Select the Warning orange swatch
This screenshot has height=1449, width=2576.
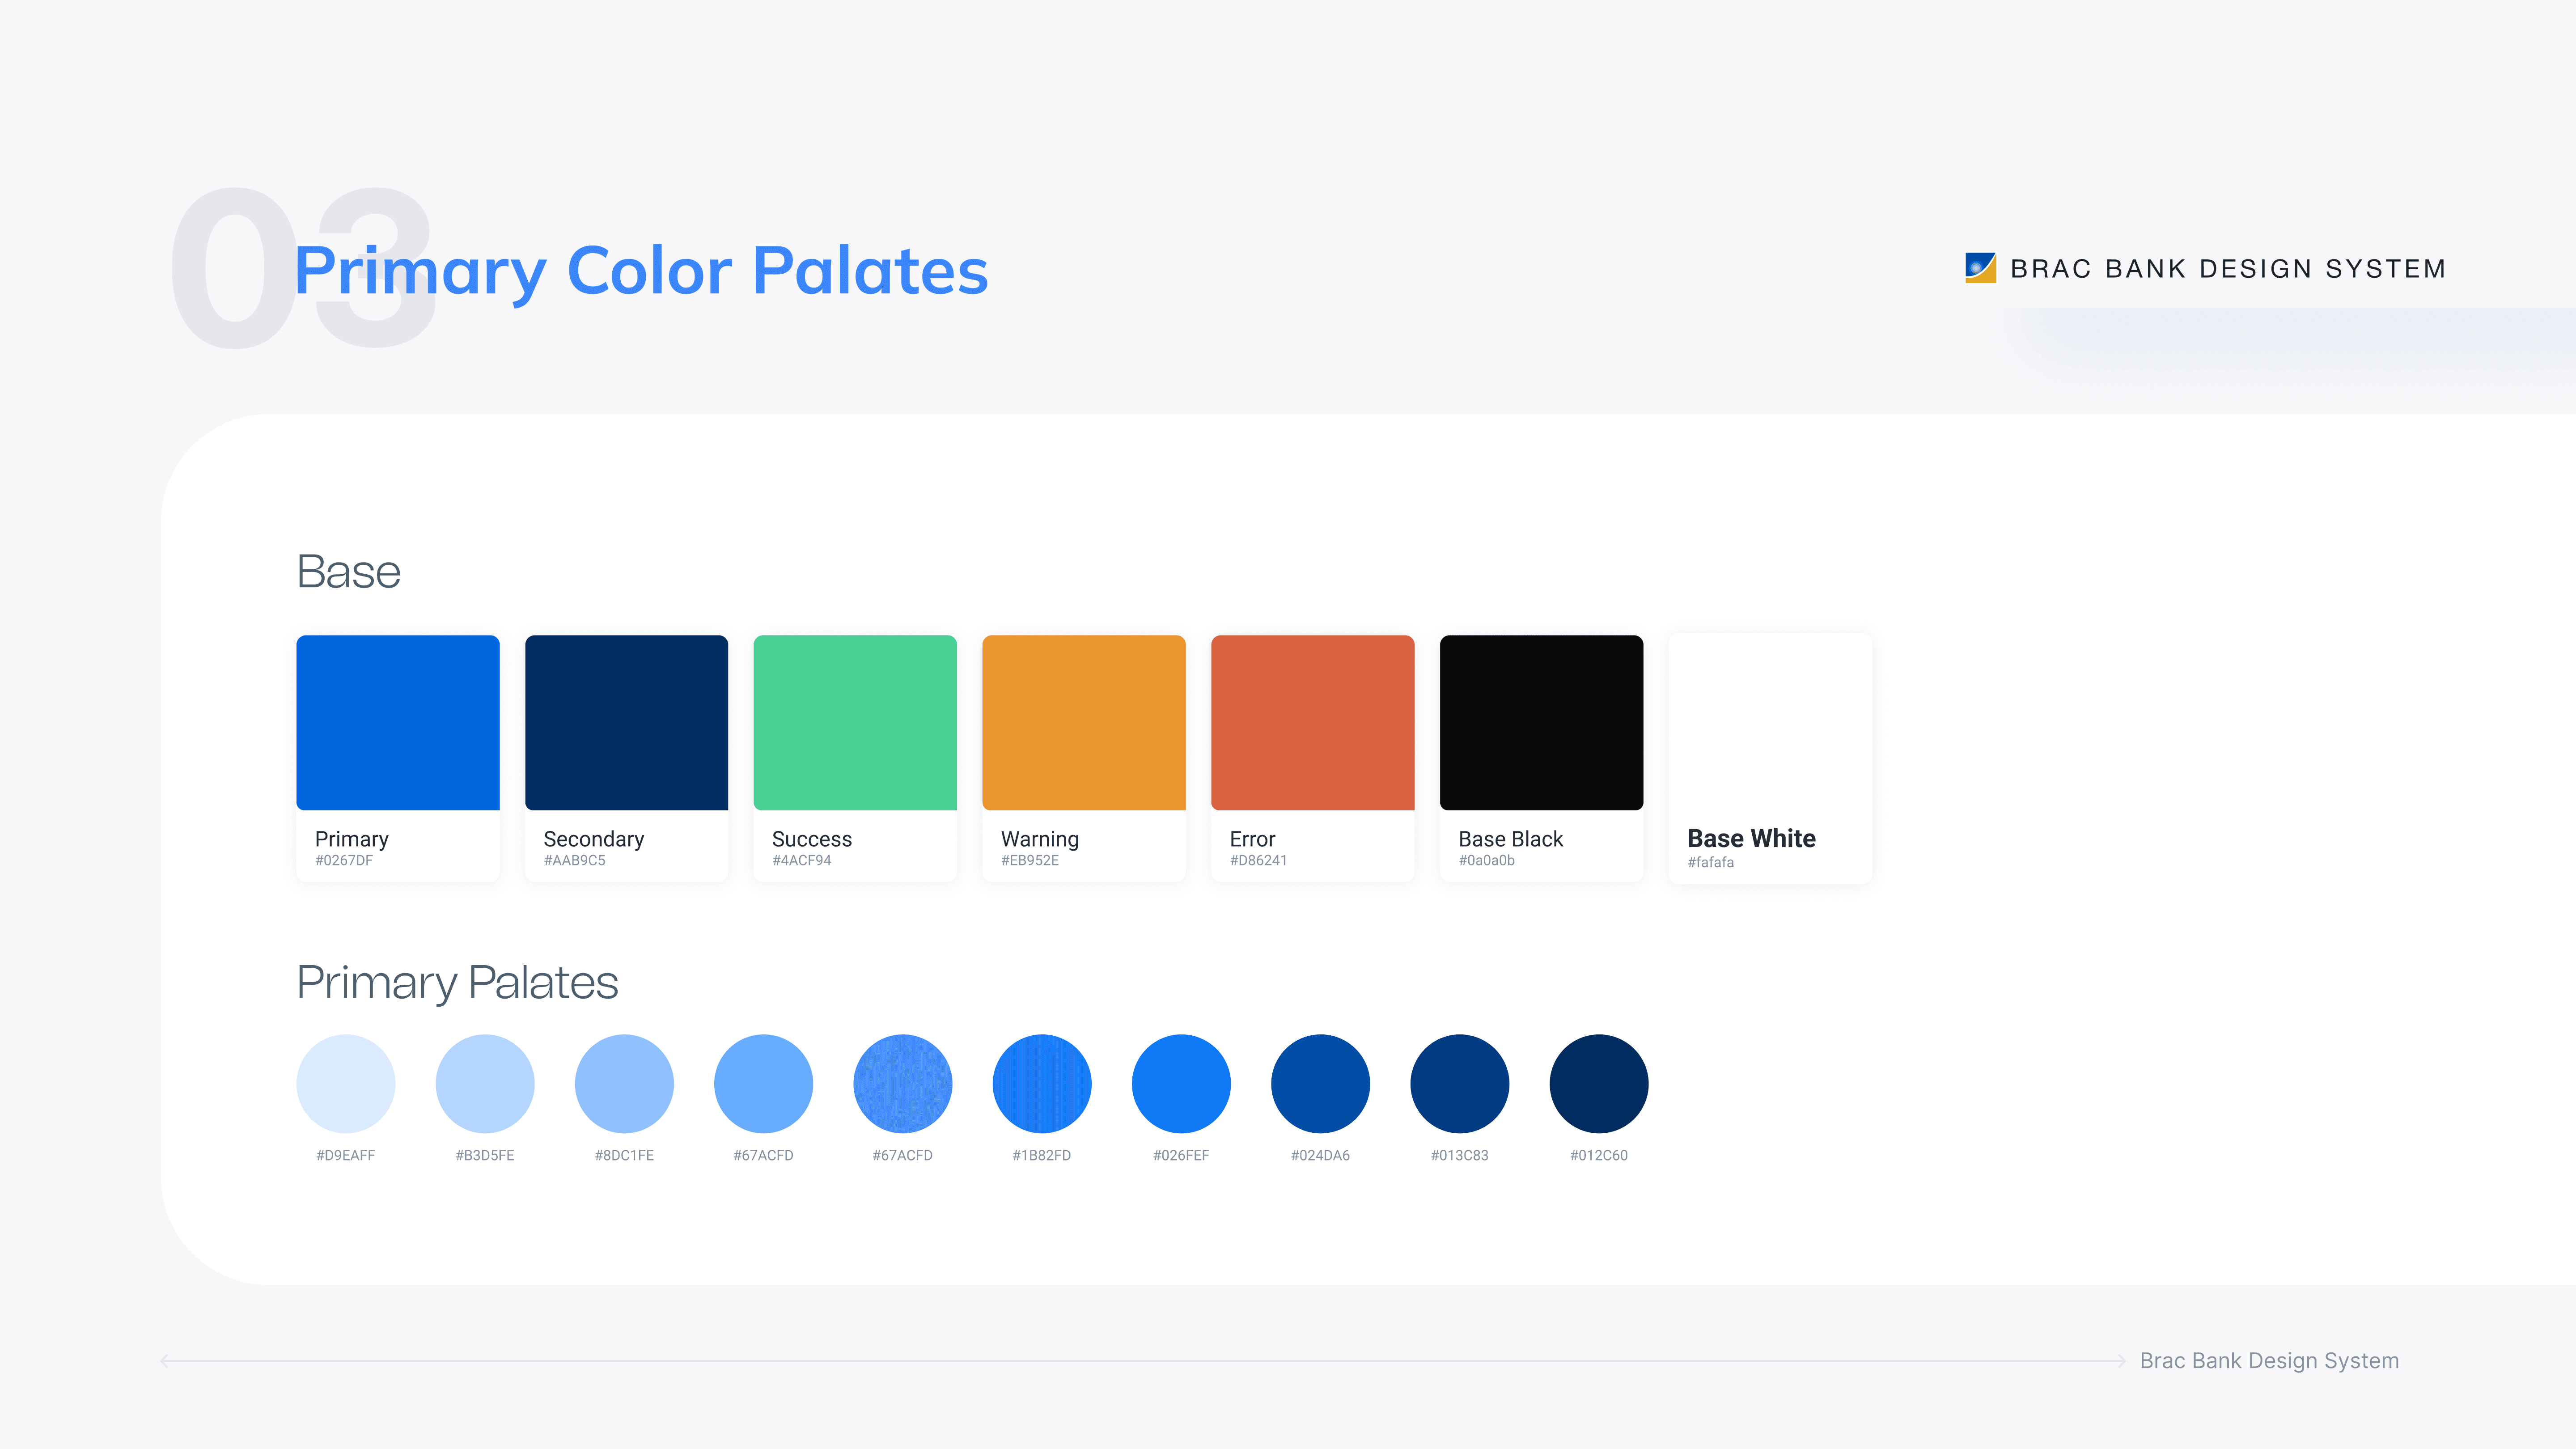pos(1084,722)
